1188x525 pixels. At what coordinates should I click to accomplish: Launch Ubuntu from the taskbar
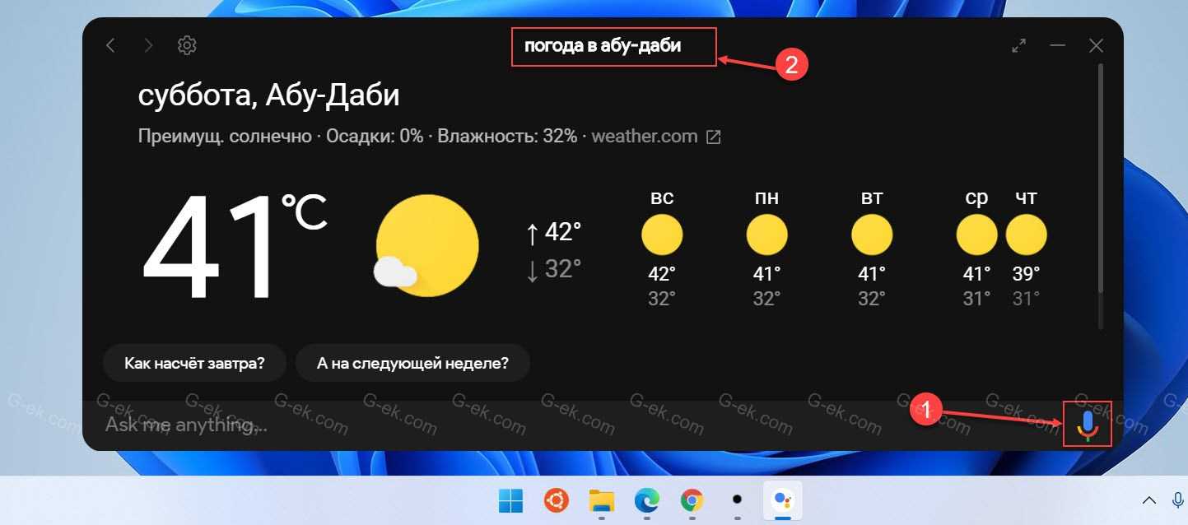click(557, 499)
